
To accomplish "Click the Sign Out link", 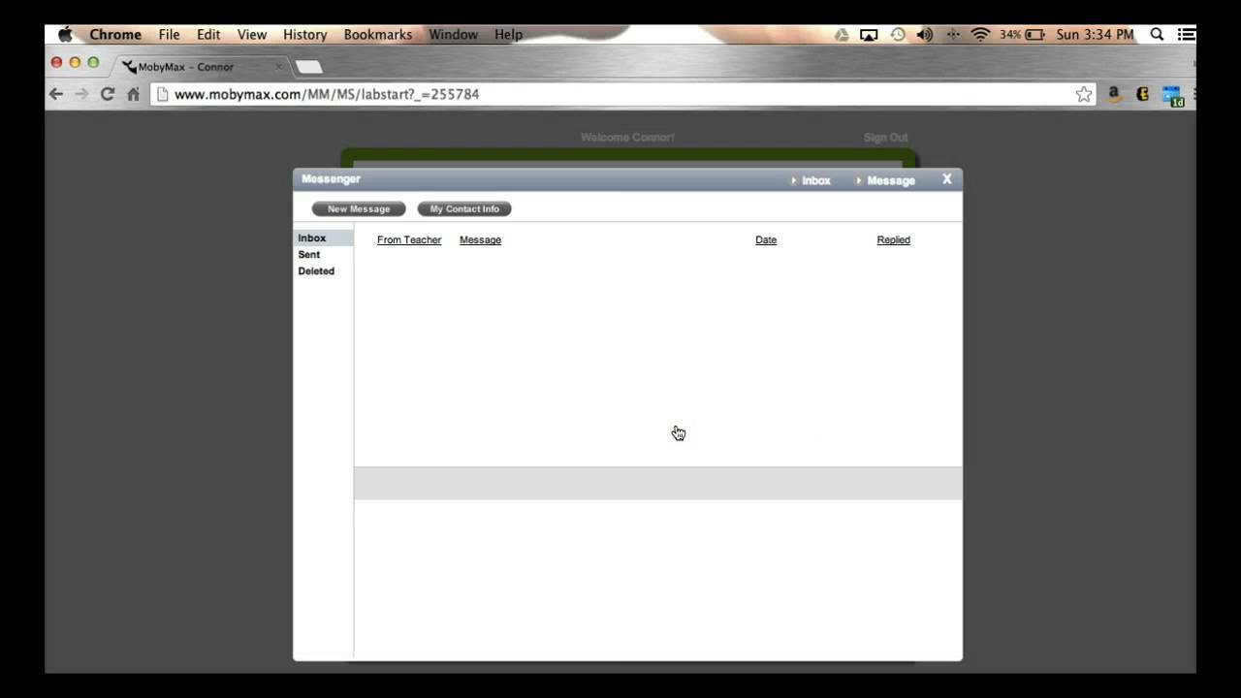I will pos(885,138).
